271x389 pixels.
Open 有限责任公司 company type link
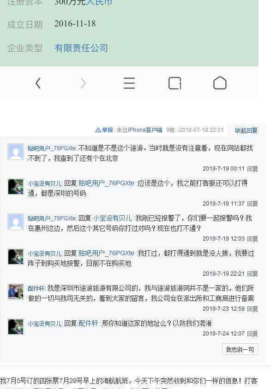click(81, 48)
